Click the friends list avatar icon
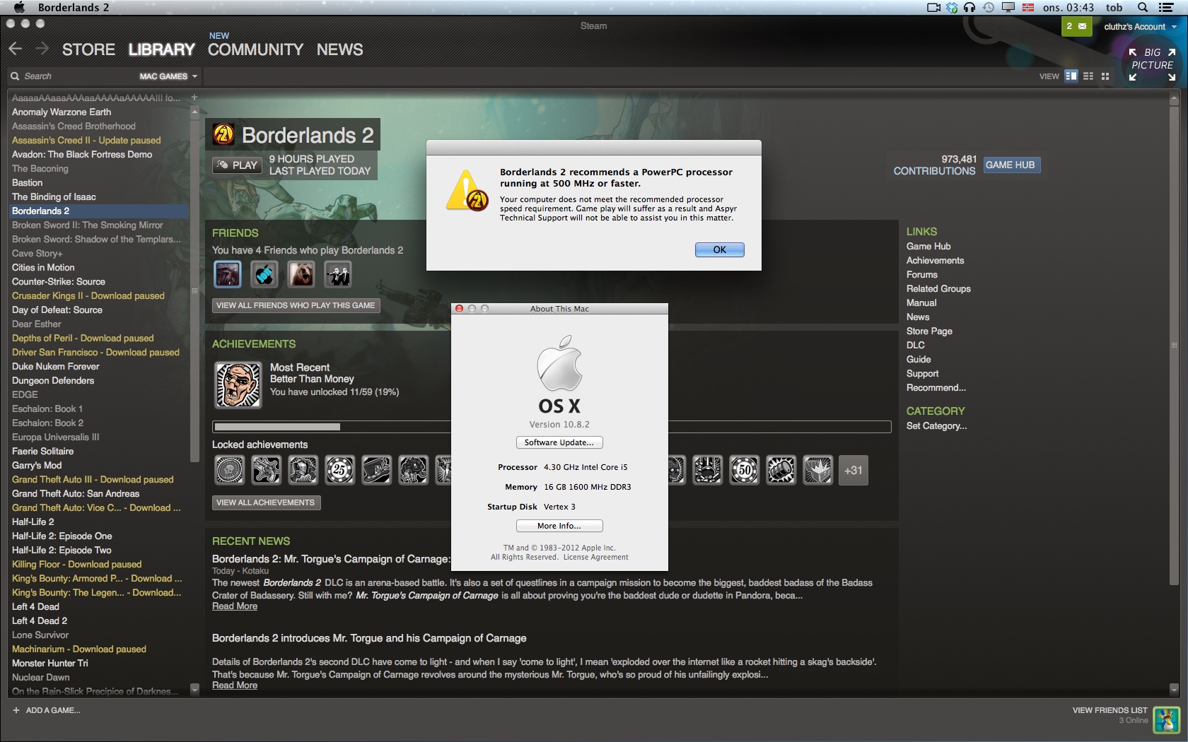 coord(1167,720)
